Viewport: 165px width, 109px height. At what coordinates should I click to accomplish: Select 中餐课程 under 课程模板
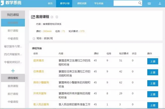[x=13, y=102]
